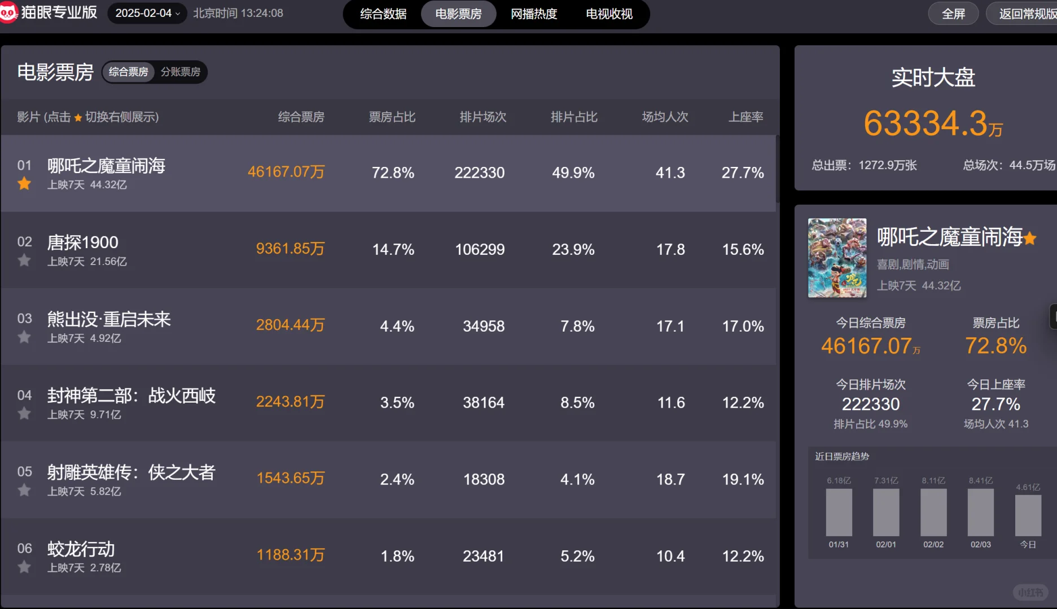The image size is (1057, 609).
Task: Star the movie 蛟龙行动
Action: point(24,567)
